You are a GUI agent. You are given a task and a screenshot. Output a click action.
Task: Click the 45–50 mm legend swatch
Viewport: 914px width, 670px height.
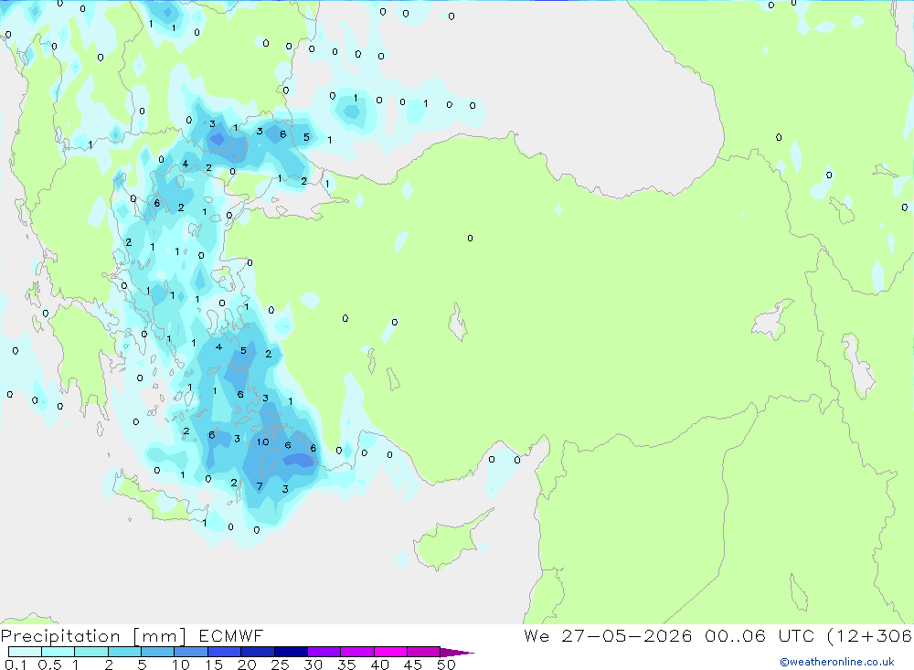tap(424, 652)
